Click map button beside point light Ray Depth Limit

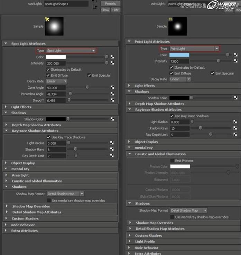pyautogui.click(x=235, y=135)
